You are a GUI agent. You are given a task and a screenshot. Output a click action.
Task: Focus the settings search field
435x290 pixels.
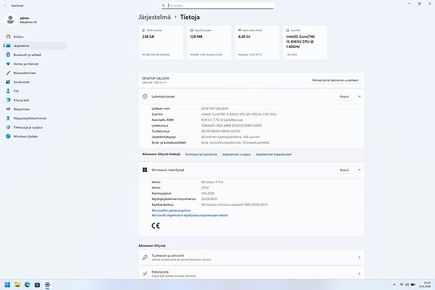pos(218,5)
